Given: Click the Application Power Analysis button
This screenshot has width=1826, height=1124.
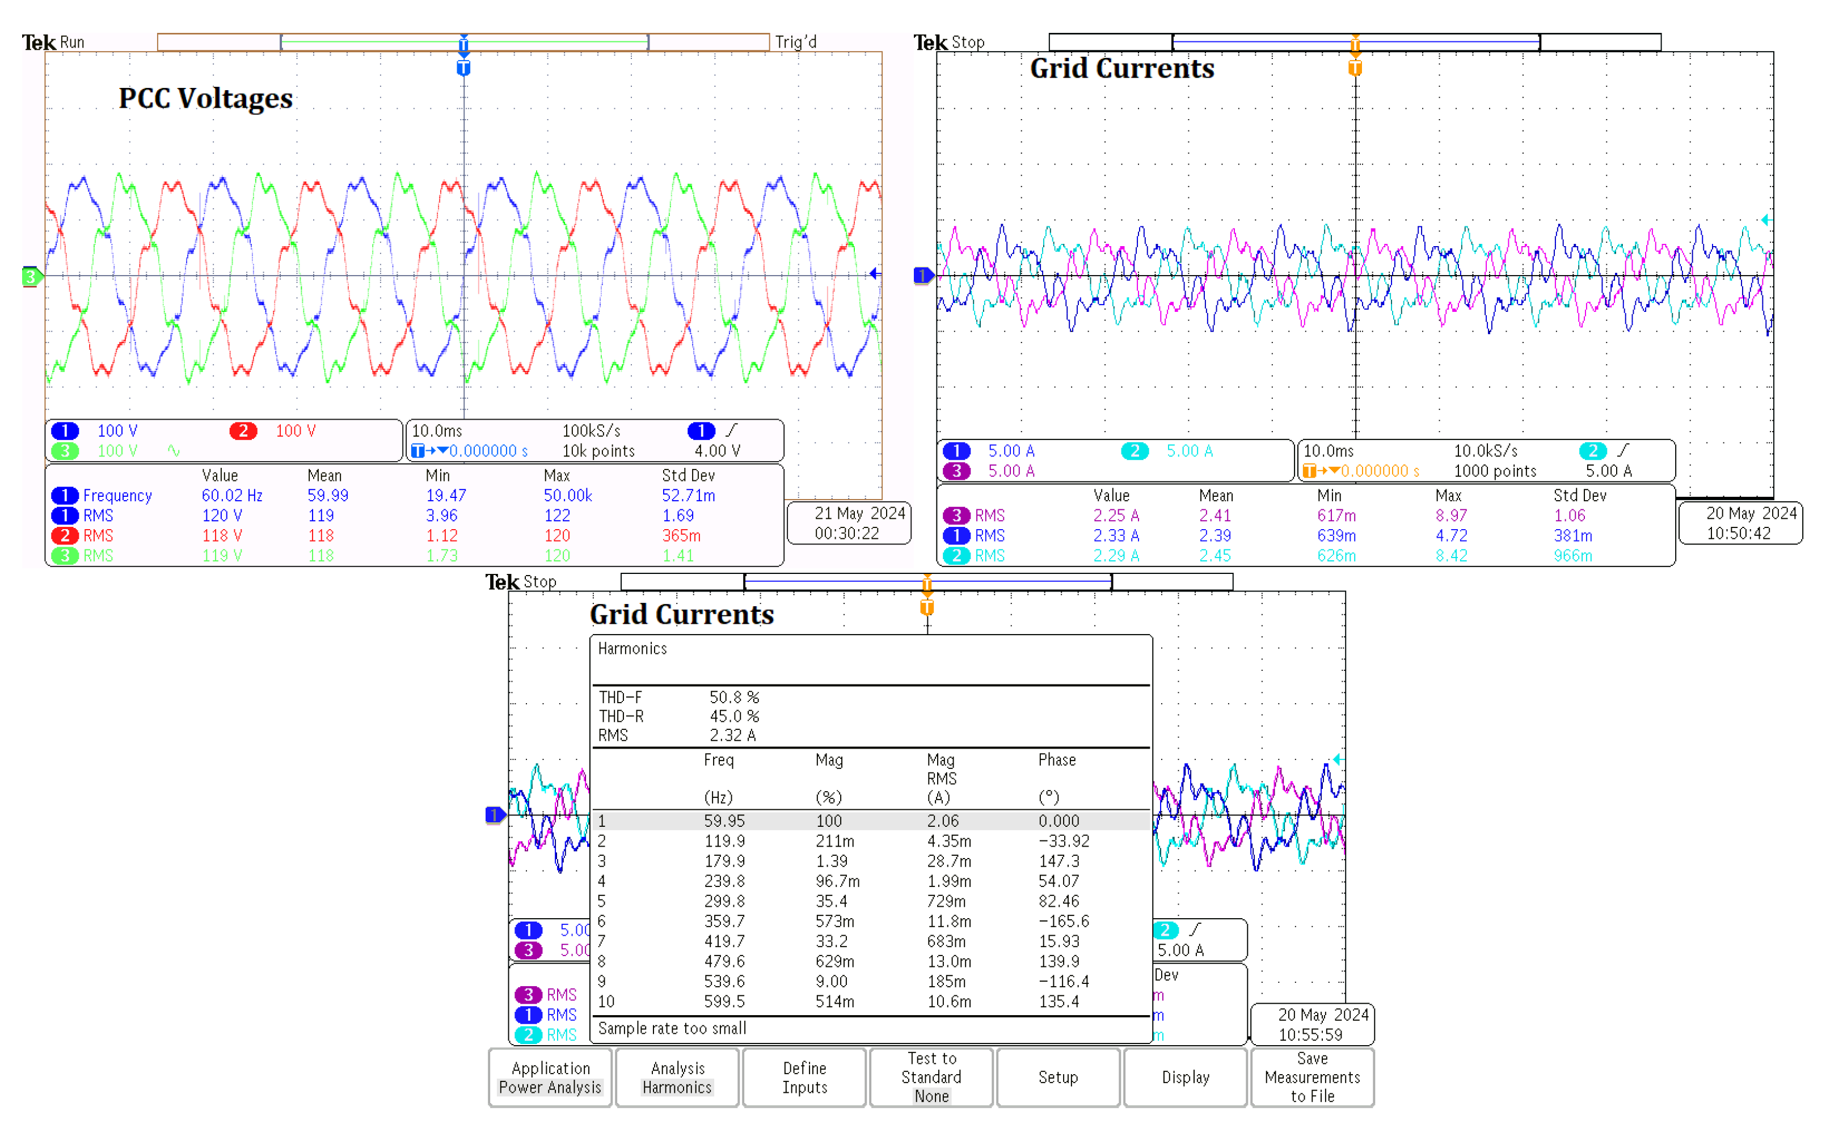Looking at the screenshot, I should (x=550, y=1077).
